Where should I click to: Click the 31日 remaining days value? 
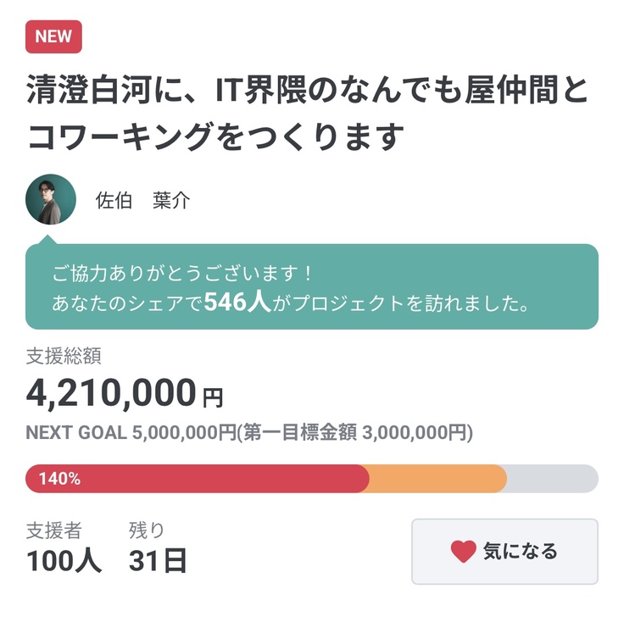(x=158, y=561)
